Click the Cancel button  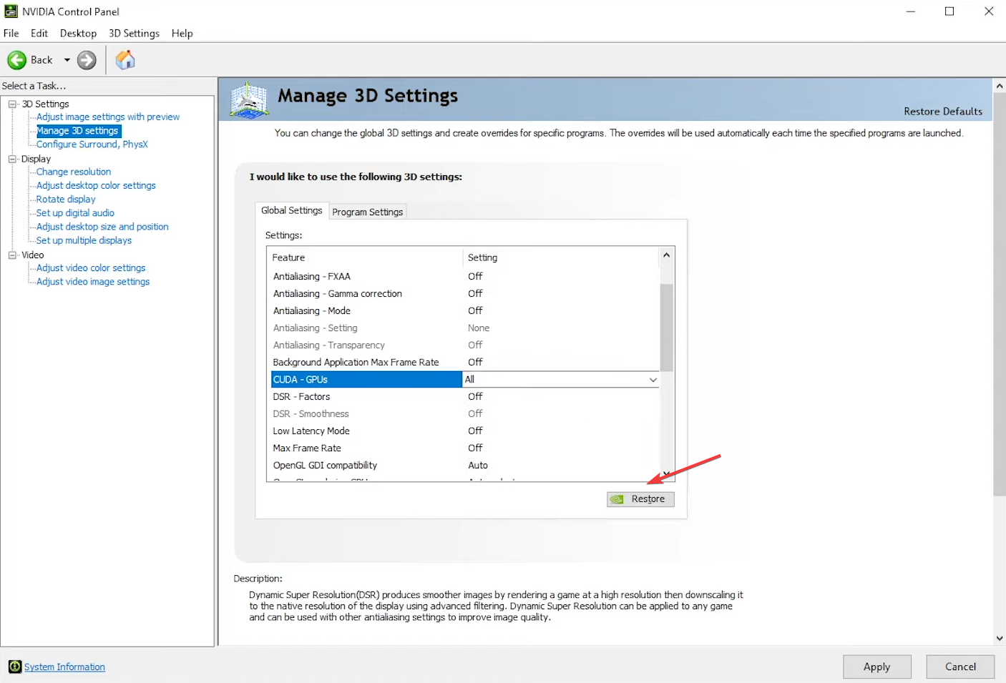point(960,667)
